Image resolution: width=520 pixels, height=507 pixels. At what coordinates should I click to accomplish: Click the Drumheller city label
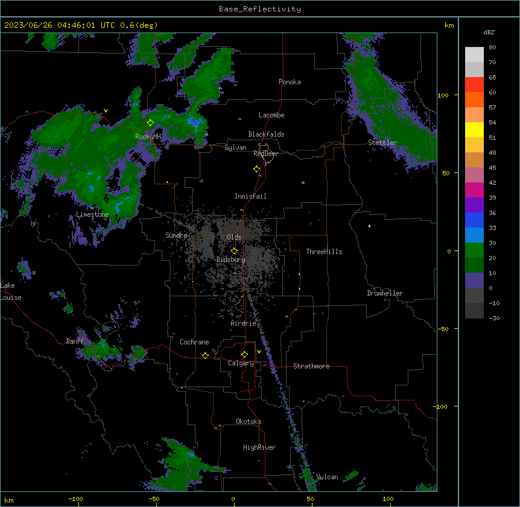click(385, 293)
